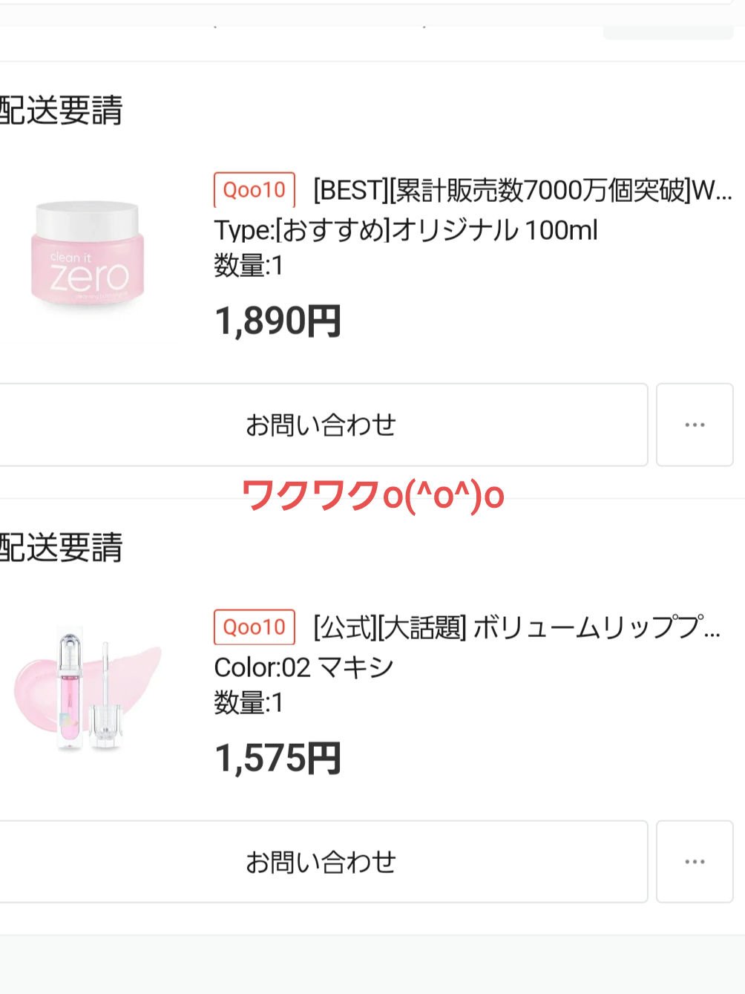This screenshot has width=745, height=994.
Task: Click 数量:1 under the cleansing balm
Action: (x=249, y=266)
